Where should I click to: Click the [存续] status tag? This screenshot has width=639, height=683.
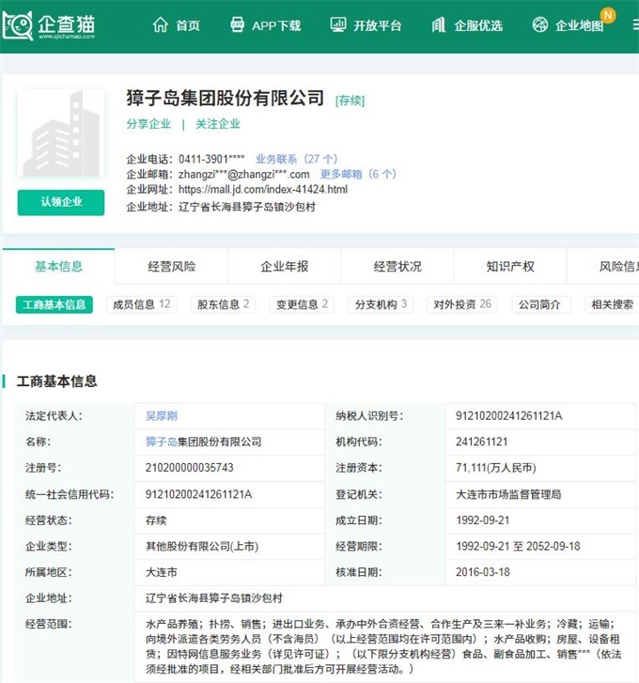[x=350, y=101]
